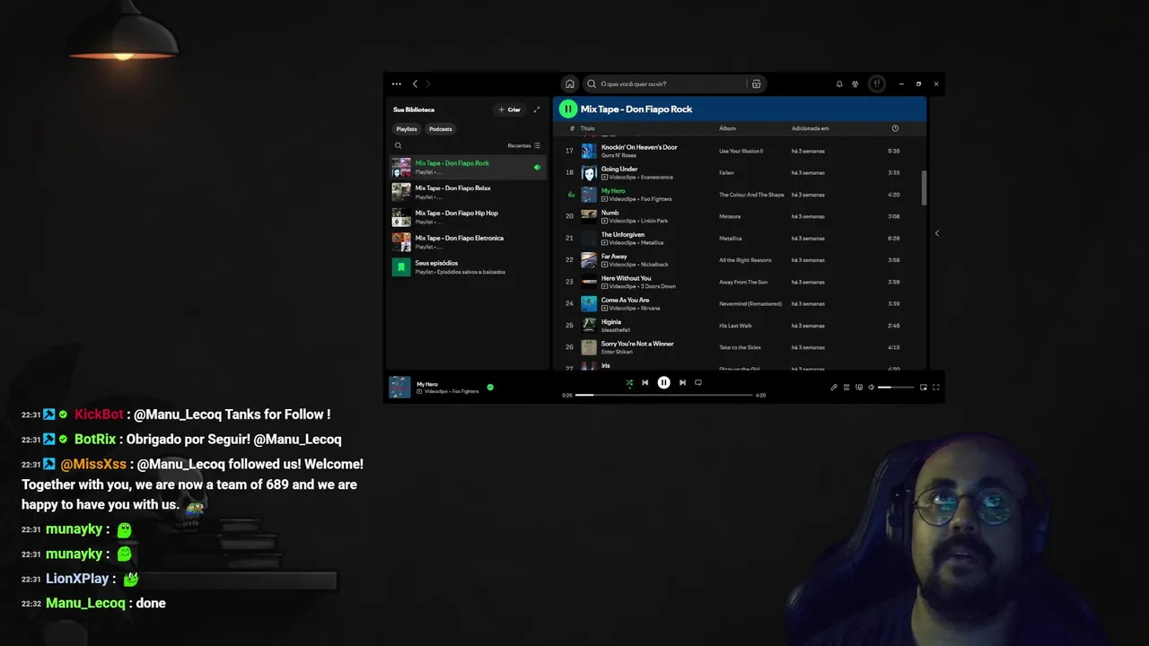Open the Recentes sort dropdown
The image size is (1149, 646).
point(524,145)
